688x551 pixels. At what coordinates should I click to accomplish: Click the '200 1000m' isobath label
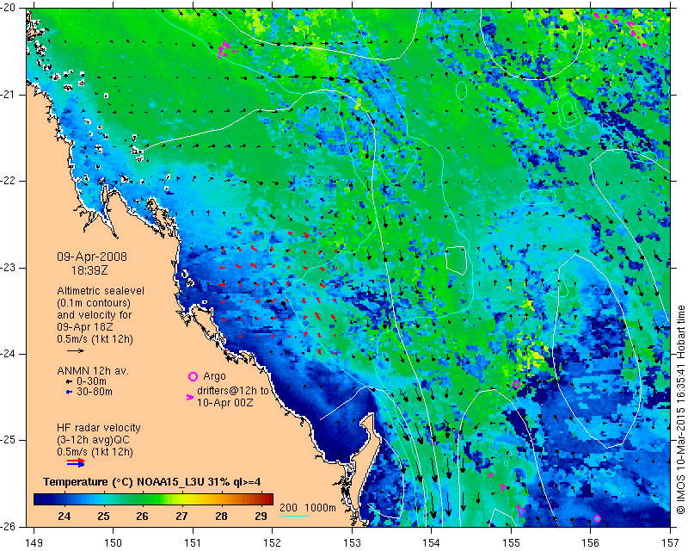[x=308, y=508]
